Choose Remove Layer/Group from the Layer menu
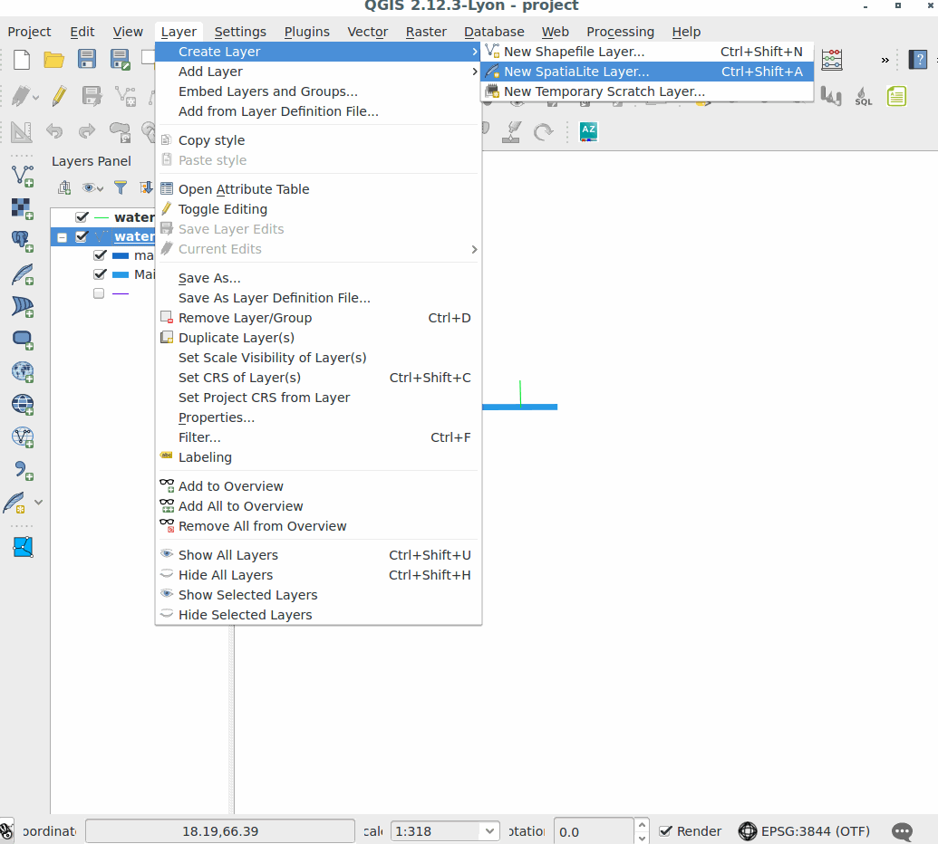This screenshot has height=844, width=938. pos(318,318)
